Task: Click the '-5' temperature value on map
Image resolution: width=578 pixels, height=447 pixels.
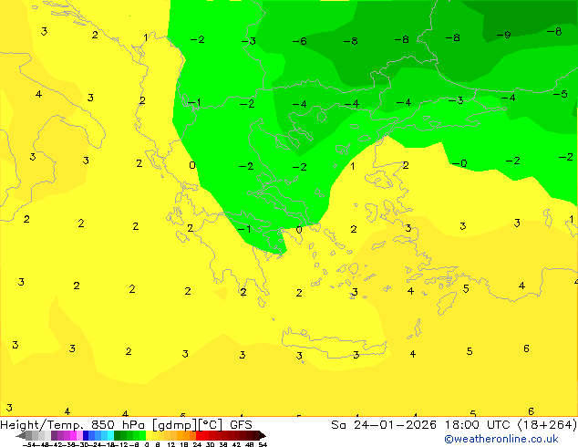Action: pyautogui.click(x=560, y=94)
